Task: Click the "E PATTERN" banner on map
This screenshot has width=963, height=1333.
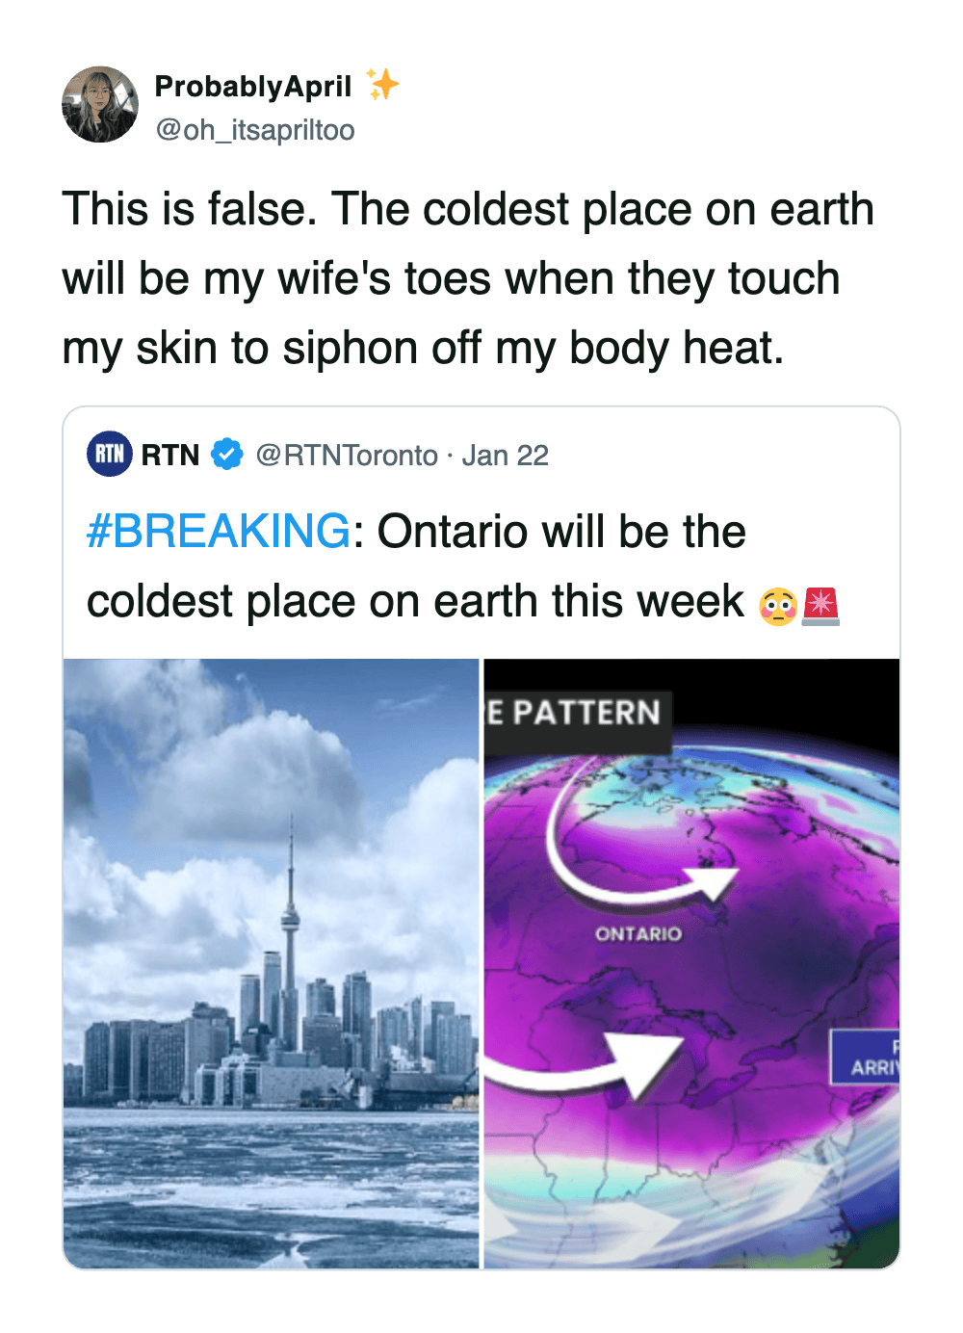Action: (x=576, y=713)
